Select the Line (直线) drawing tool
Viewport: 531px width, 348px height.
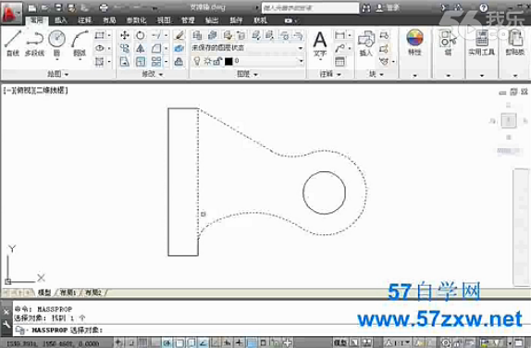pos(13,43)
